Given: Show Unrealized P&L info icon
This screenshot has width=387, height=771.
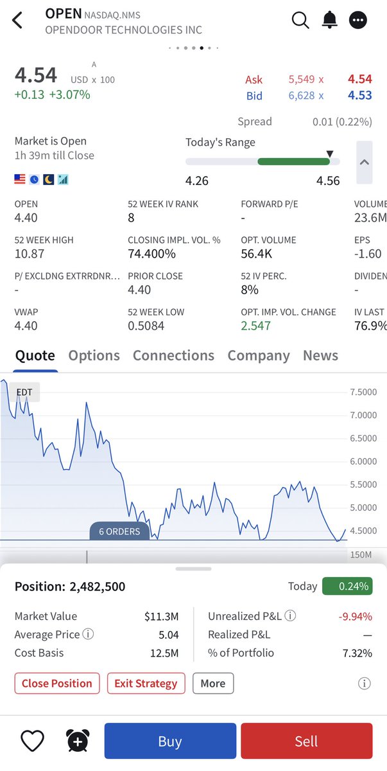Looking at the screenshot, I should [x=290, y=616].
